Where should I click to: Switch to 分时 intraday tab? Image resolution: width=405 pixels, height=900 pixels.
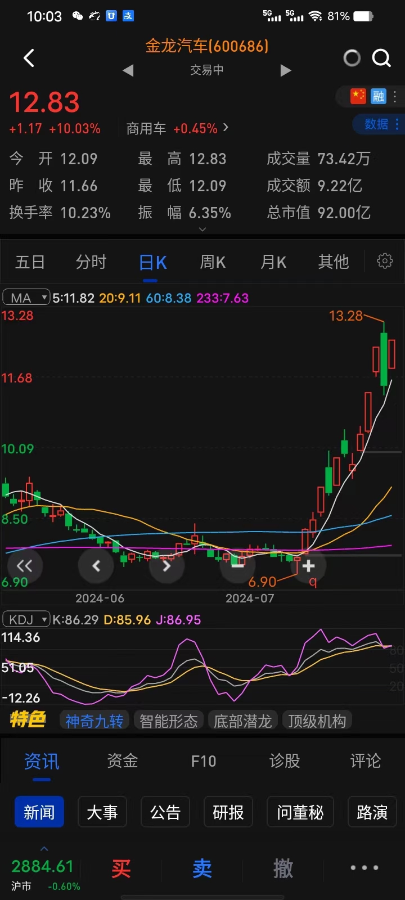(x=91, y=262)
